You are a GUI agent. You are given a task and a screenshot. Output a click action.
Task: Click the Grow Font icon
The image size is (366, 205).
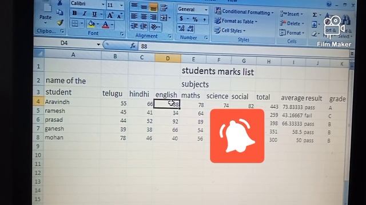pyautogui.click(x=110, y=15)
